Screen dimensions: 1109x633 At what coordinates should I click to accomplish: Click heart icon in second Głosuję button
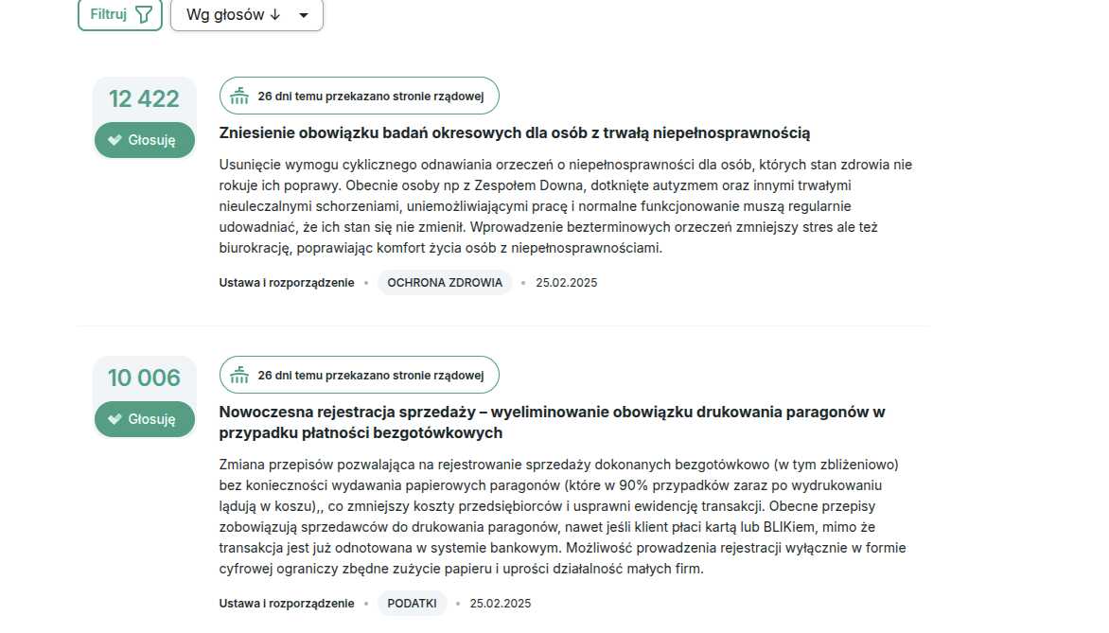(x=114, y=419)
